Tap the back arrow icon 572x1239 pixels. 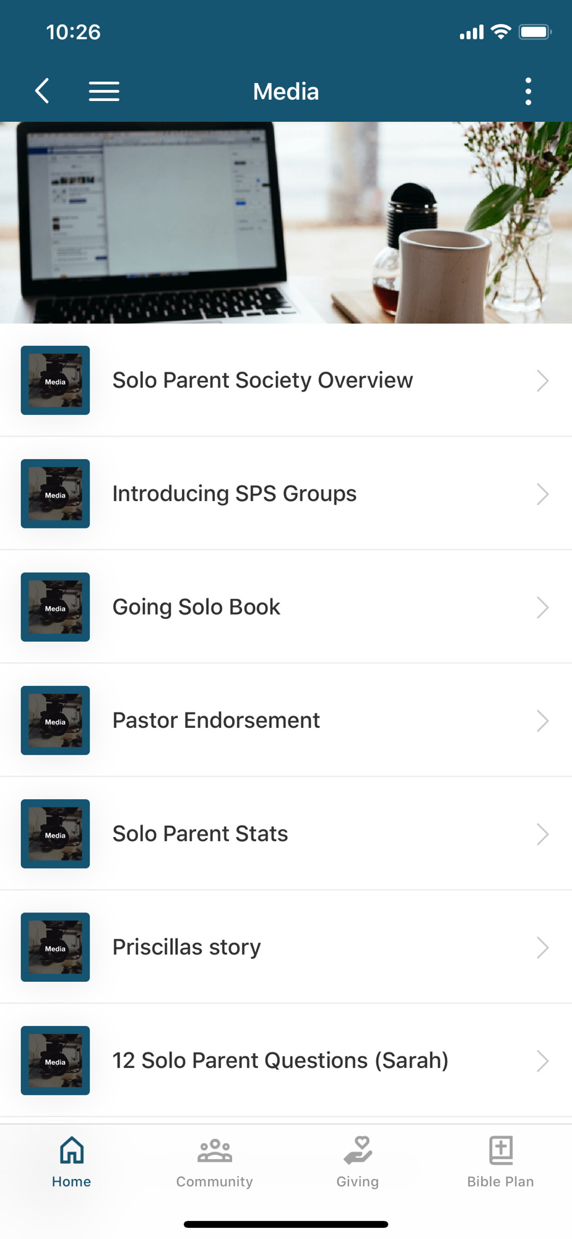42,91
